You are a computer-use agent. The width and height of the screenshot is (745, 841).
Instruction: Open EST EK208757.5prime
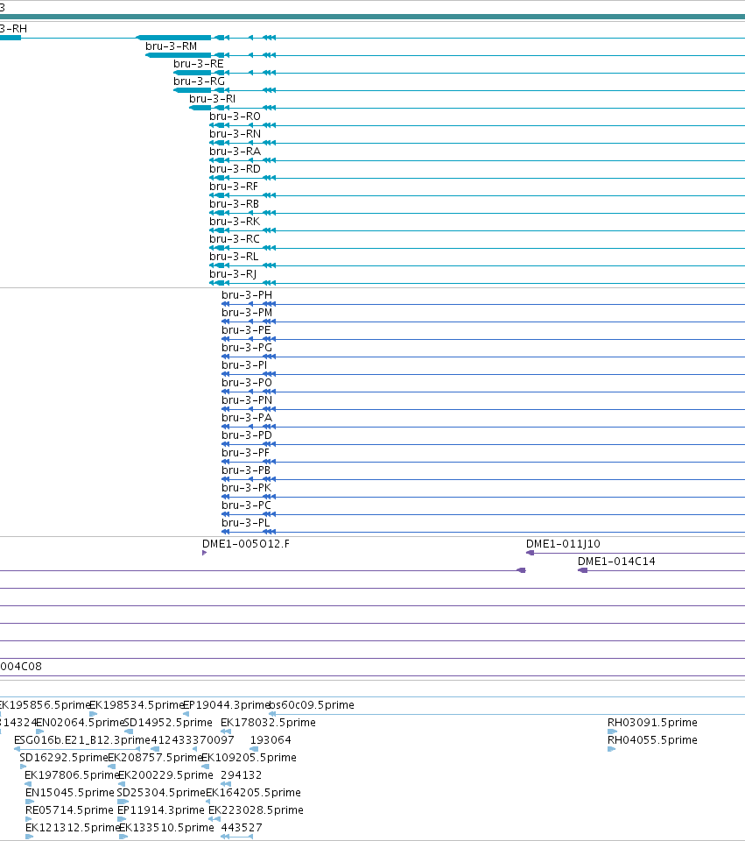(156, 758)
